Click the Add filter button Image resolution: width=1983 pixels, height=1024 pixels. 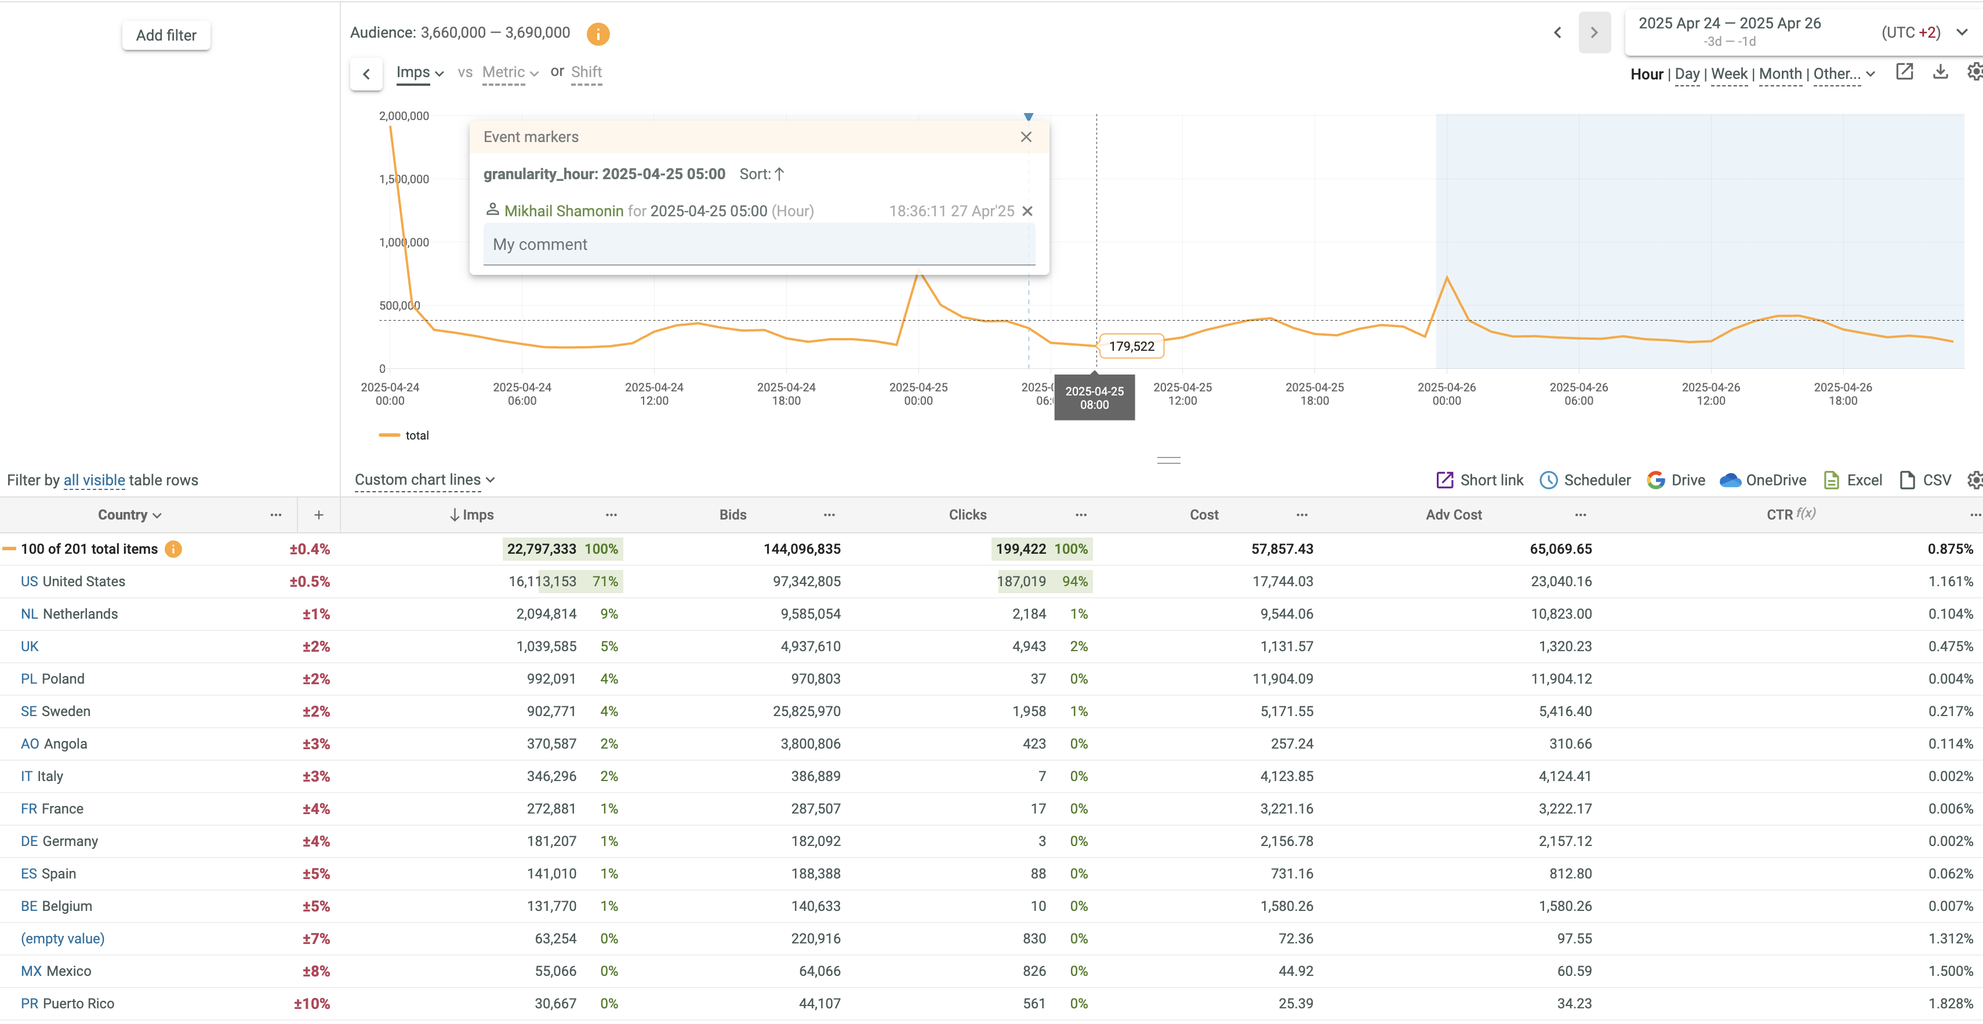166,35
